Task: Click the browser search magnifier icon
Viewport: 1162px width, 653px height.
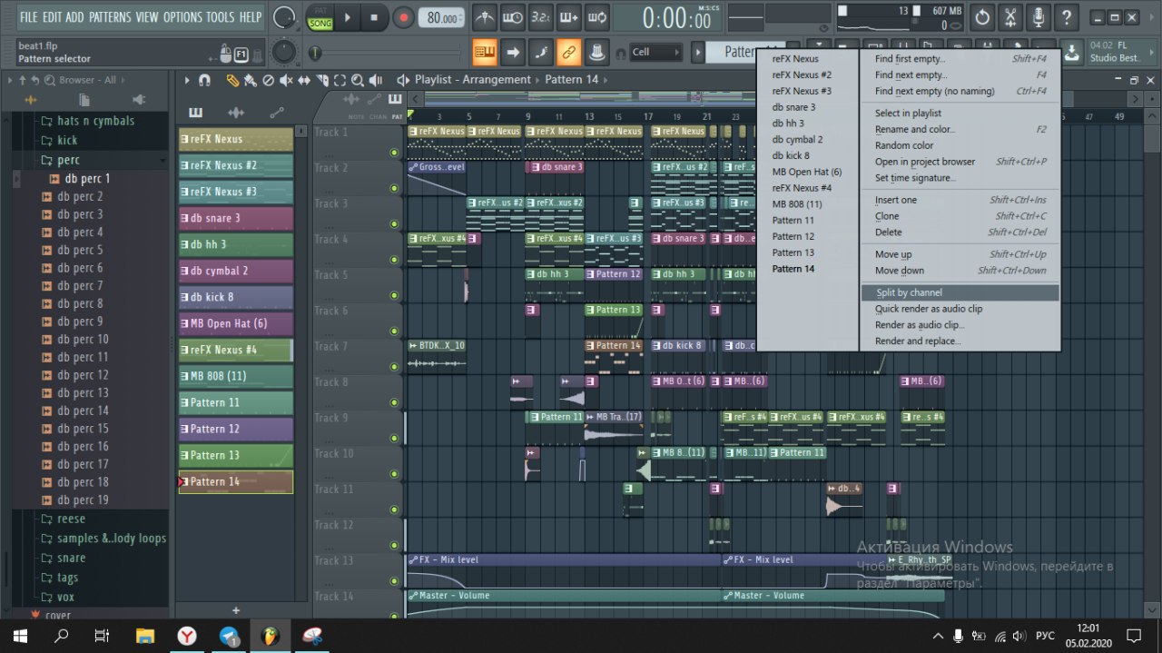Action: tap(48, 80)
